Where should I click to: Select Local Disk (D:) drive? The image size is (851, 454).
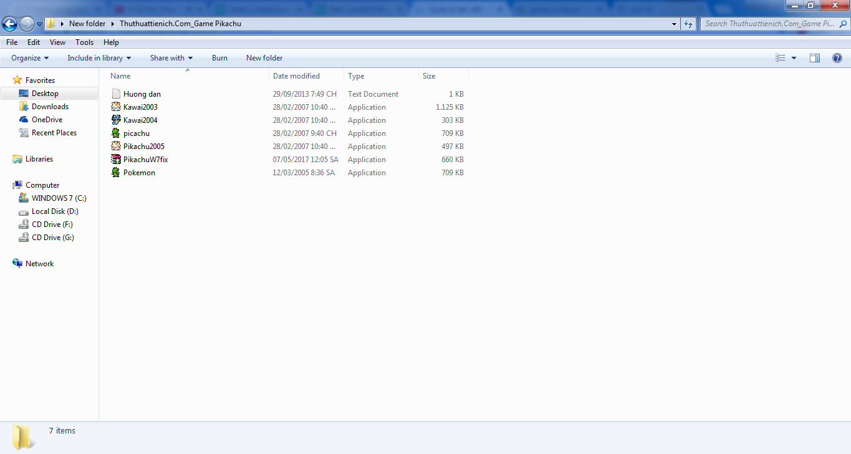55,211
